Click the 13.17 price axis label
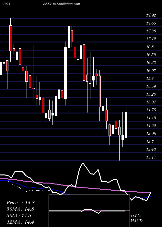The height and width of the screenshot is (227, 162). coord(151,157)
